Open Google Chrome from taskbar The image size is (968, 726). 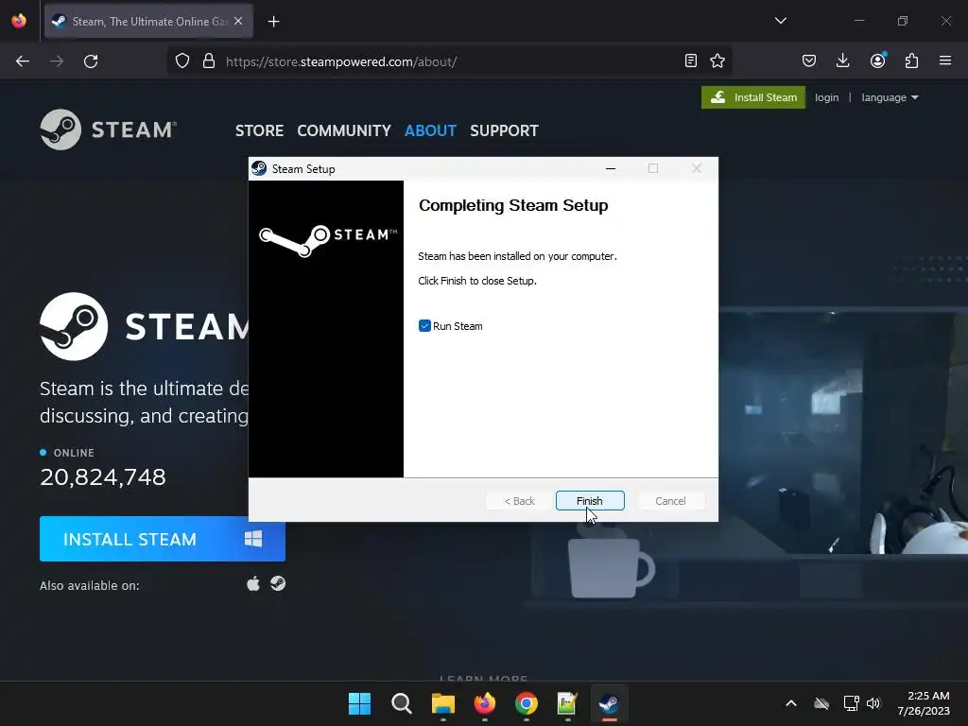(x=526, y=703)
